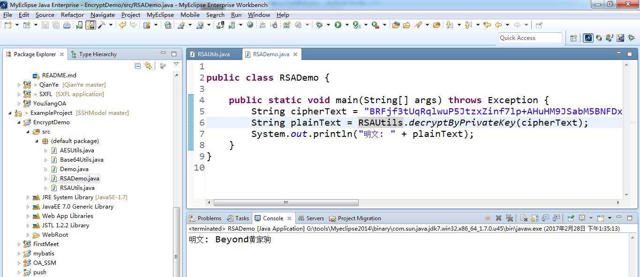Run the program with green Run button
The width and height of the screenshot is (640, 277).
click(338, 25)
